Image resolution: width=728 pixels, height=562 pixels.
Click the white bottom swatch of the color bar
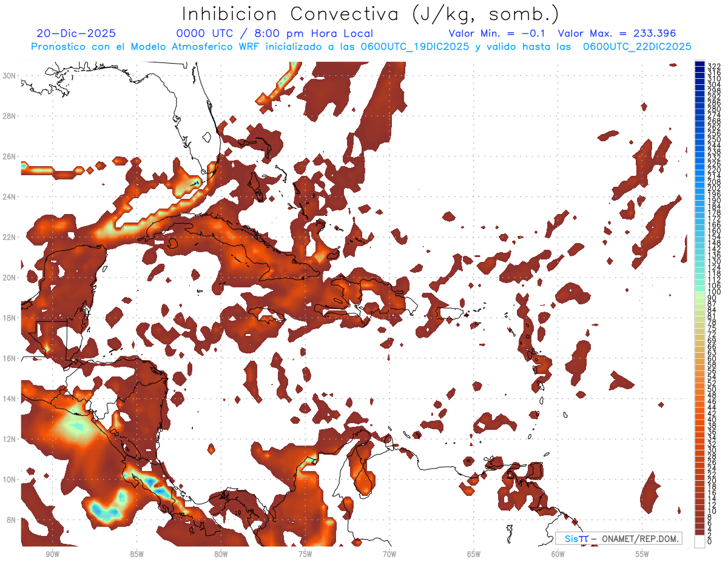click(700, 541)
